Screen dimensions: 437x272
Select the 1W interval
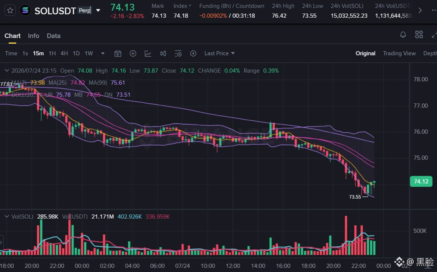pyautogui.click(x=89, y=53)
